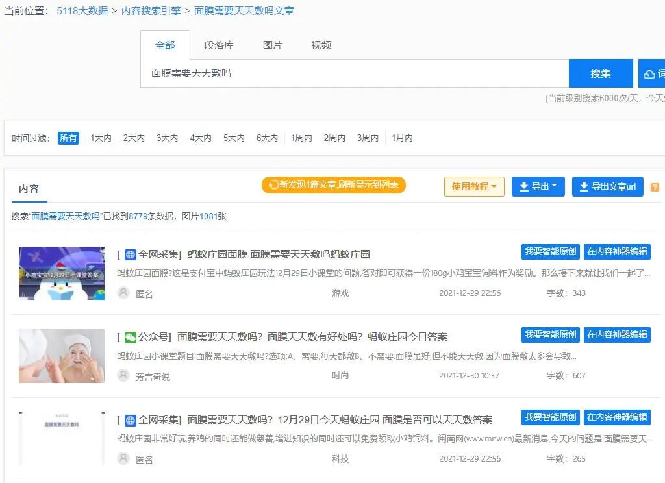
Task: Click the quoted keyword 面膜需要天天敷吗 in summary line
Action: coord(66,216)
